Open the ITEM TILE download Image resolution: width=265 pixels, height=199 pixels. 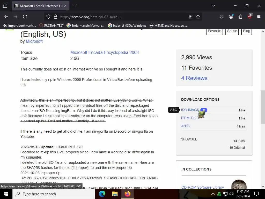point(189,118)
